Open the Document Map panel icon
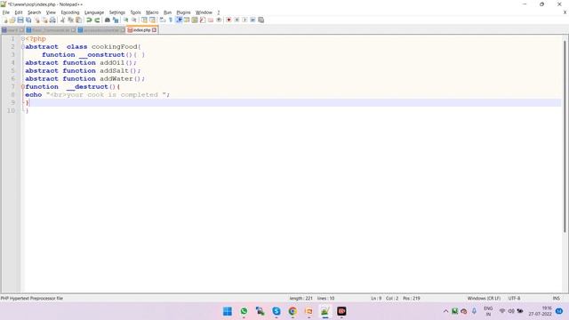This screenshot has width=569, height=320. (195, 20)
